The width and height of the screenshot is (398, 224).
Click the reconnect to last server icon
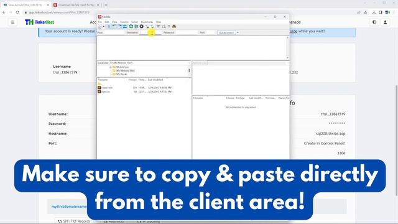pos(152,26)
